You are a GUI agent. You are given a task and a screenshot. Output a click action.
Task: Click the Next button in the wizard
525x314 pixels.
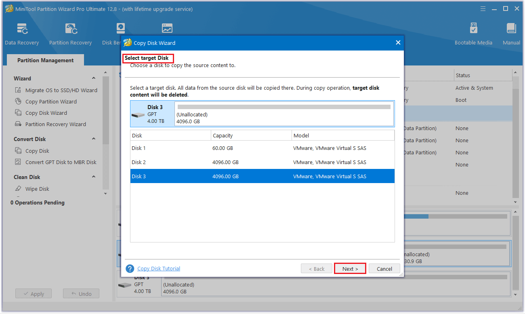pos(350,269)
